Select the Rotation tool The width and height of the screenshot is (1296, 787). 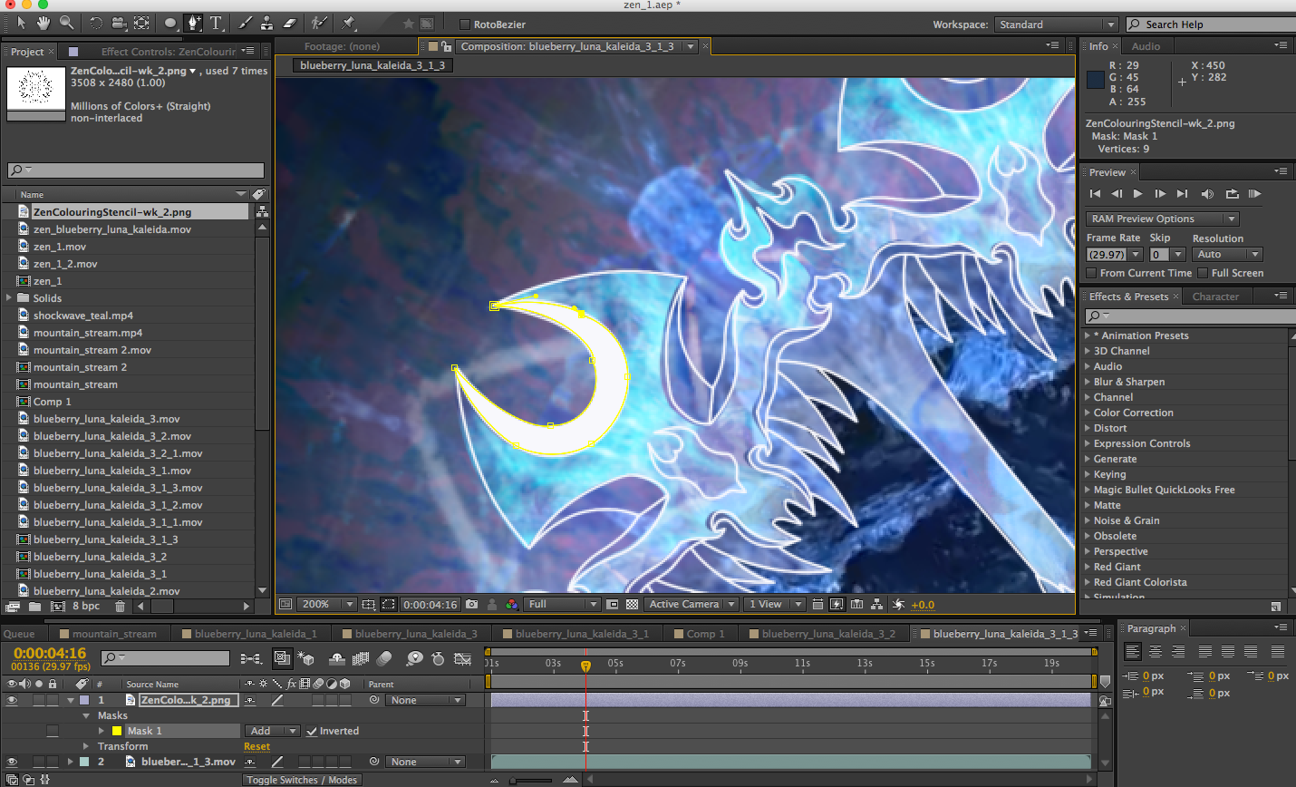pos(95,23)
